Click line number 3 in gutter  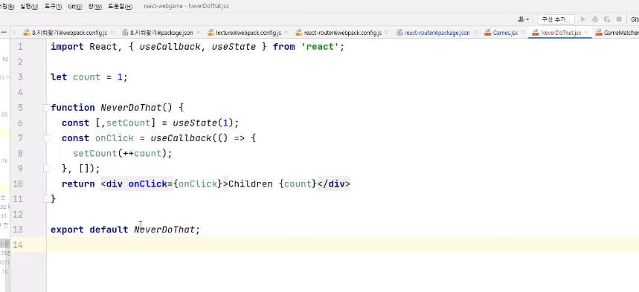pos(20,77)
